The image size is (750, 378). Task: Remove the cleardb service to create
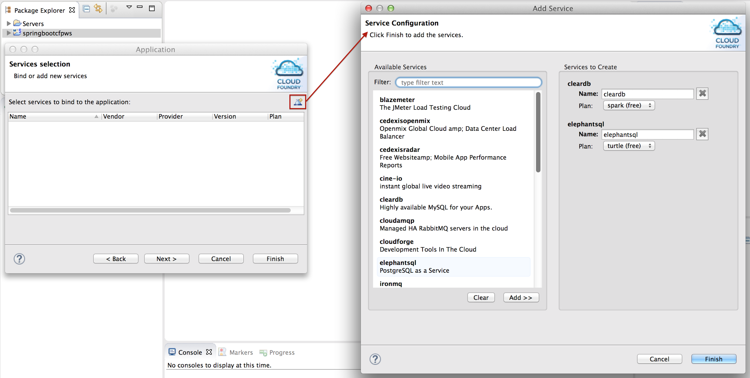(x=702, y=94)
